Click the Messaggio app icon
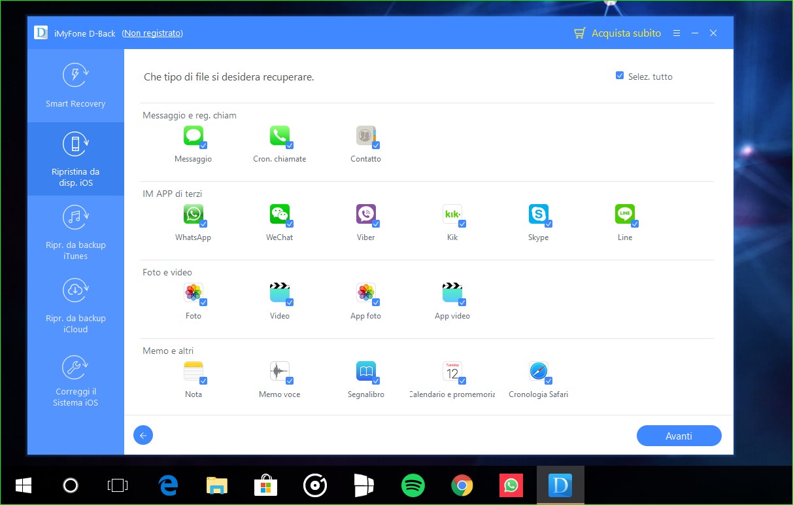The width and height of the screenshot is (793, 505). click(193, 136)
